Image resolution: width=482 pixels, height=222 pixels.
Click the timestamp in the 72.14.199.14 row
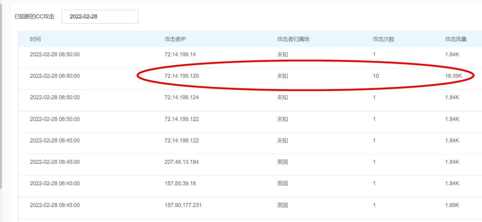coord(55,55)
